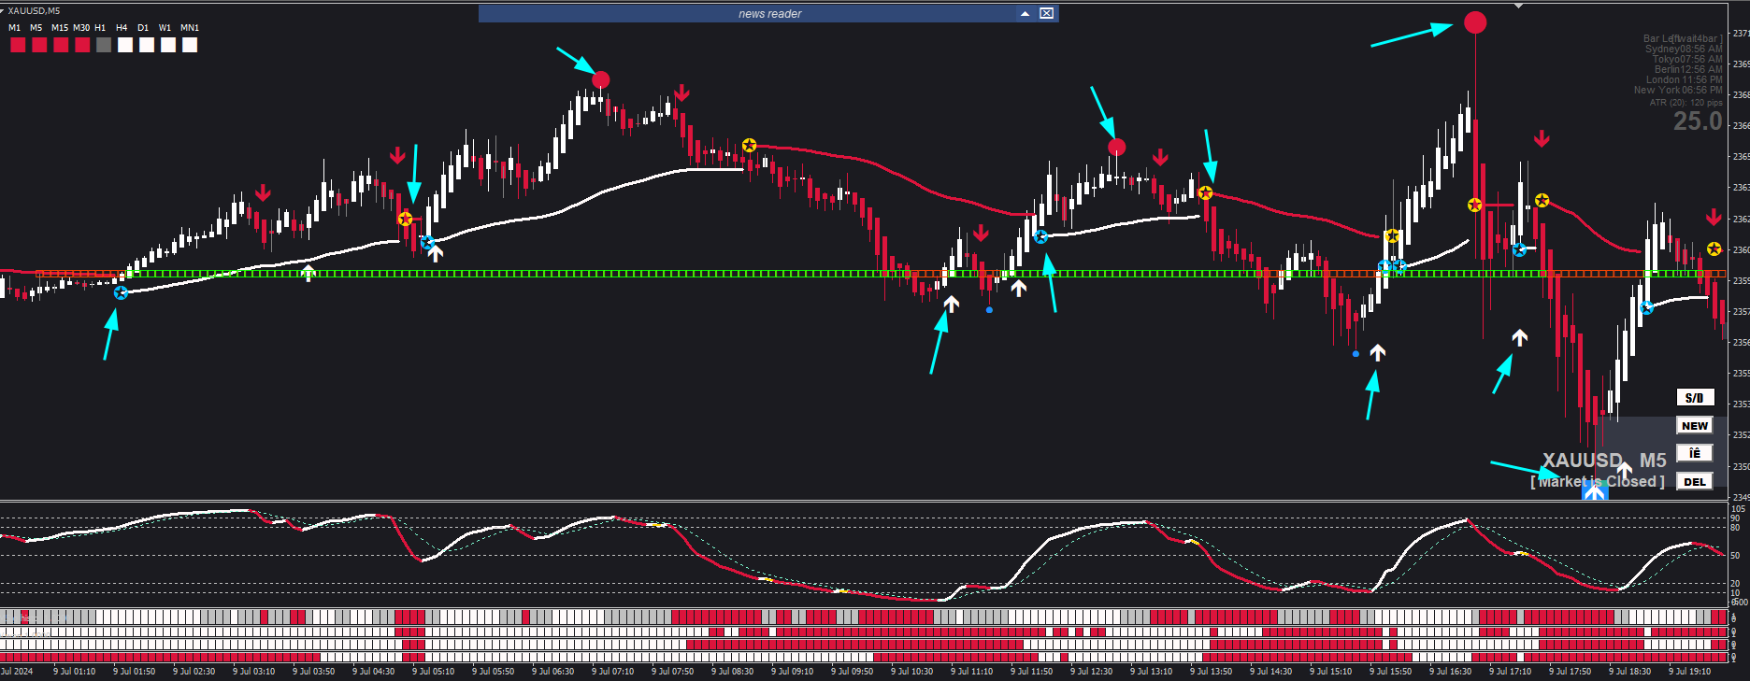
Task: Click the red square under M1
Action: [x=18, y=45]
